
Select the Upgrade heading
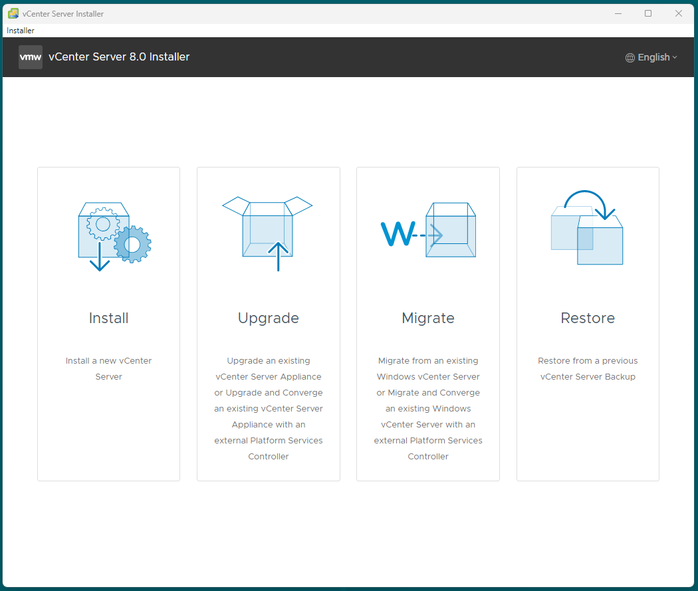tap(269, 318)
